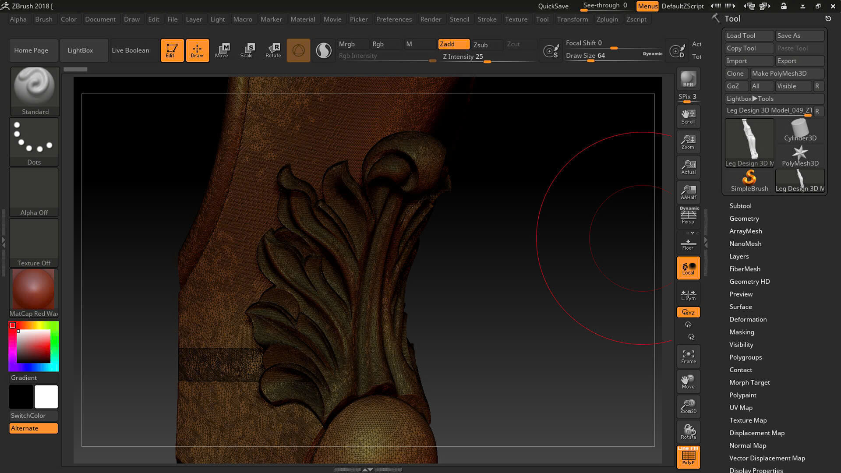Click the BPR render icon
This screenshot has width=841, height=473.
point(688,79)
